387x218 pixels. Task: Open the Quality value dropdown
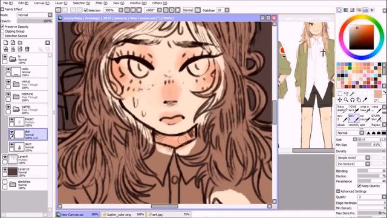click(384, 197)
